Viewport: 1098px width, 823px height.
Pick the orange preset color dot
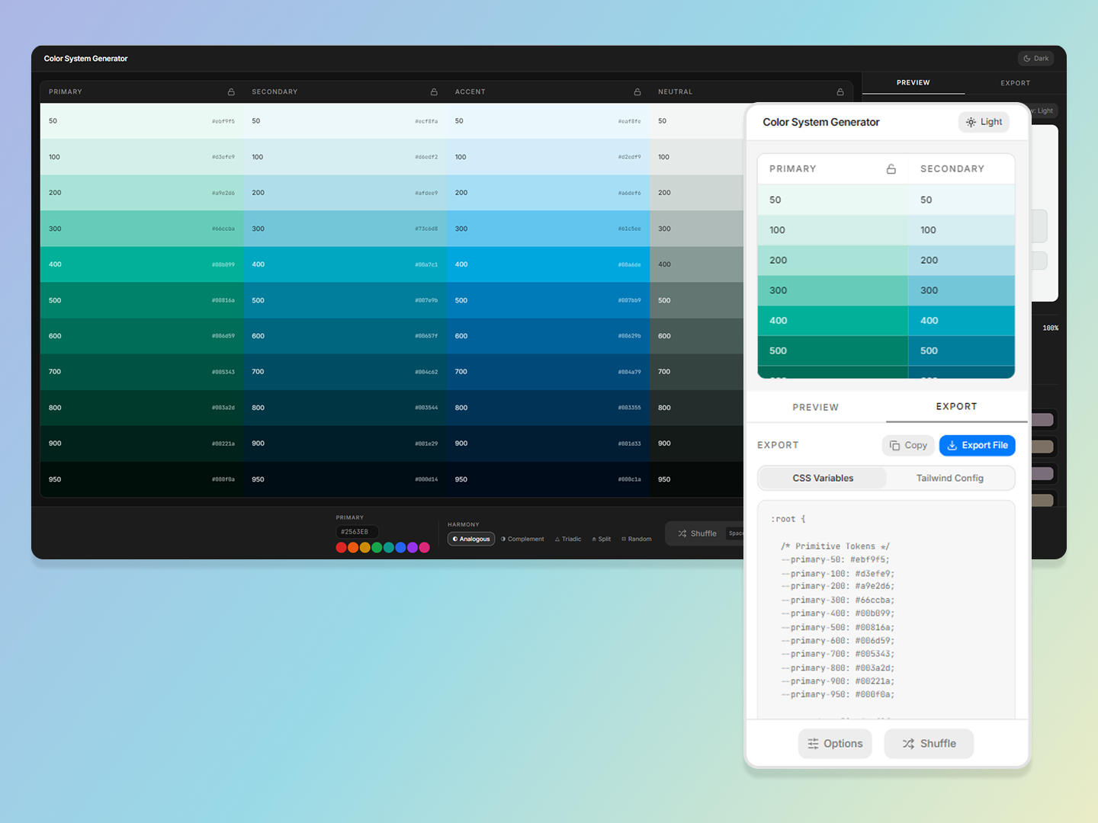point(353,548)
